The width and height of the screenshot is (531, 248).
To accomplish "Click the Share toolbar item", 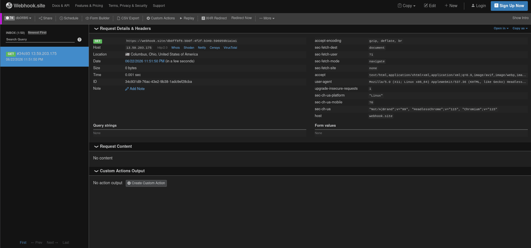I will click(x=46, y=18).
